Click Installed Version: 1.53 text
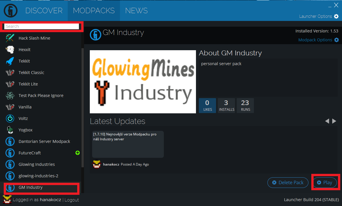The image size is (342, 206). pos(317,31)
